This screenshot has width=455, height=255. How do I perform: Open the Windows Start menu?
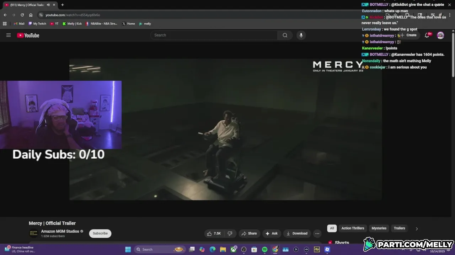[128, 249]
